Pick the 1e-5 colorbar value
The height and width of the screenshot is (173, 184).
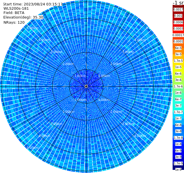178,67
